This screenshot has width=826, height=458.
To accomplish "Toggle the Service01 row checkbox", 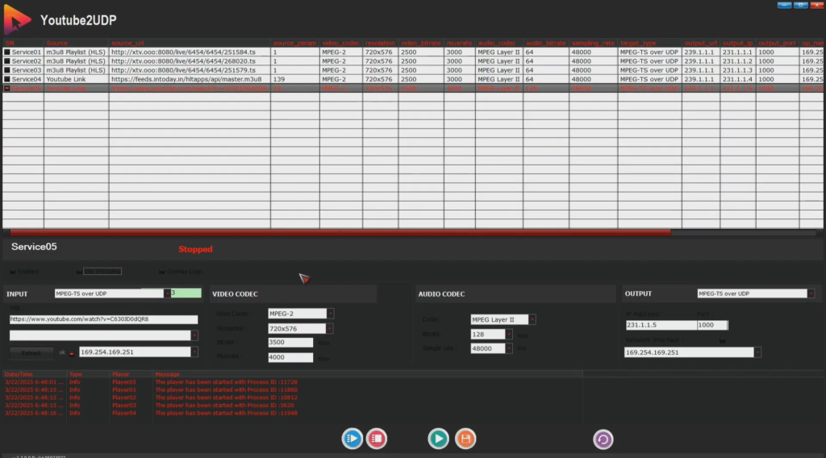I will tap(6, 52).
